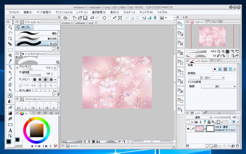Toggle snap to grid in the toolbar
Image resolution: width=246 pixels, height=154 pixels.
point(155,18)
